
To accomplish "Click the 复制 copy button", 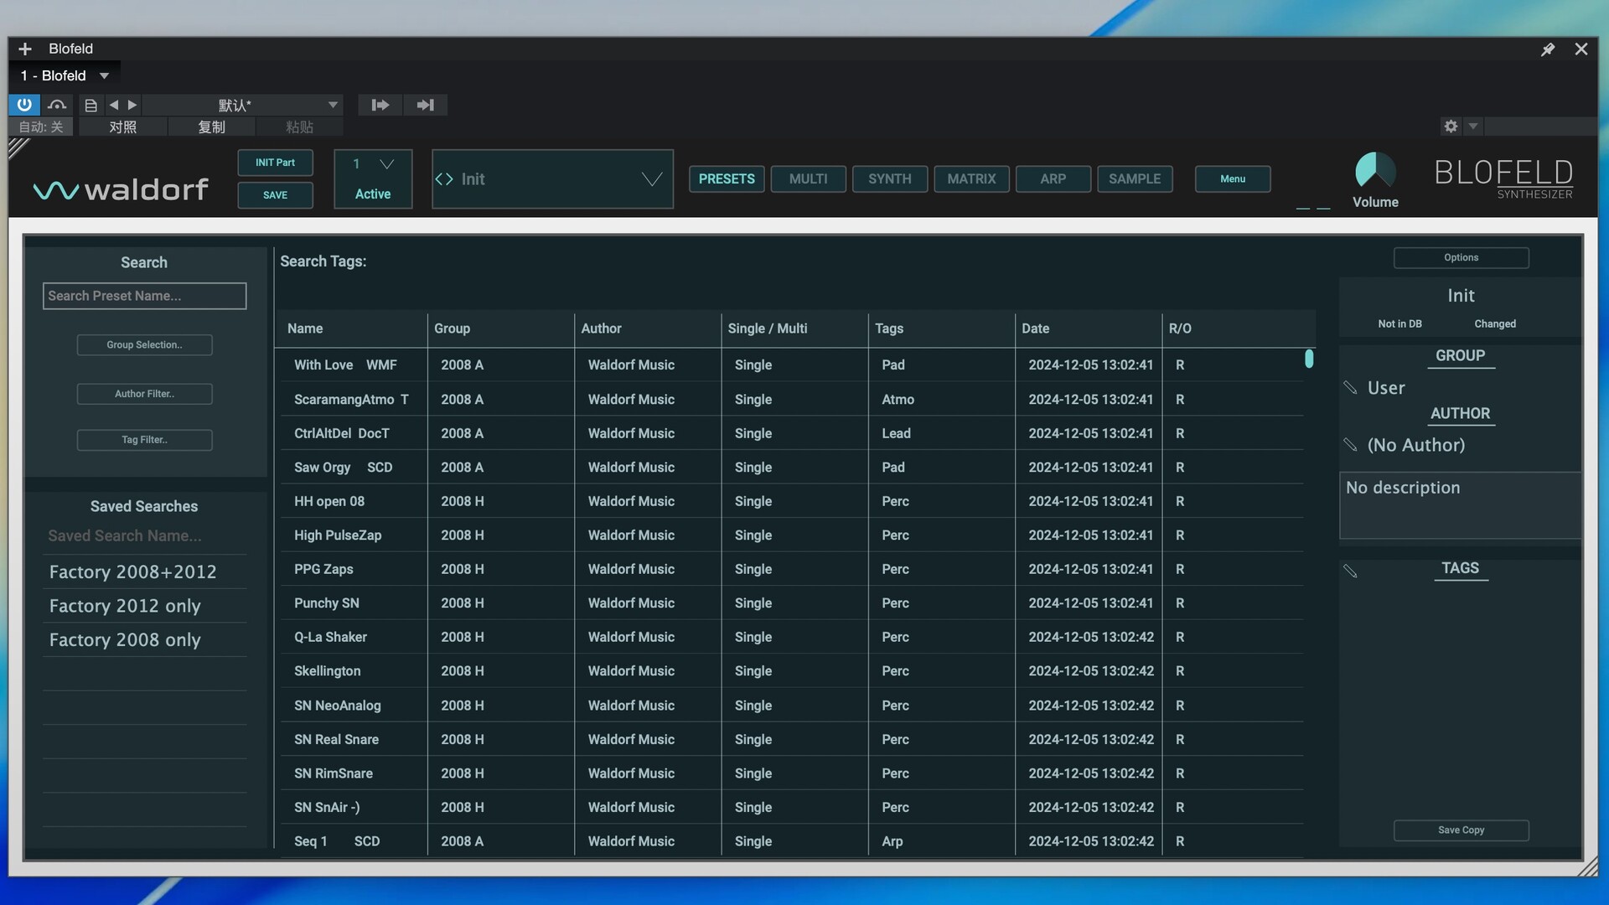I will pos(211,127).
